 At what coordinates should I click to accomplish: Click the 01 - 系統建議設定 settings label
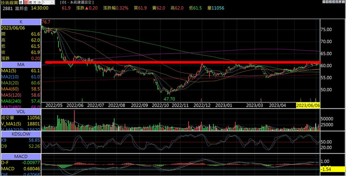point(77,2)
